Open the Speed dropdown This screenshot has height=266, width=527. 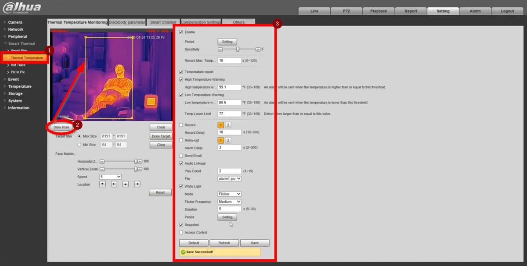pyautogui.click(x=110, y=177)
